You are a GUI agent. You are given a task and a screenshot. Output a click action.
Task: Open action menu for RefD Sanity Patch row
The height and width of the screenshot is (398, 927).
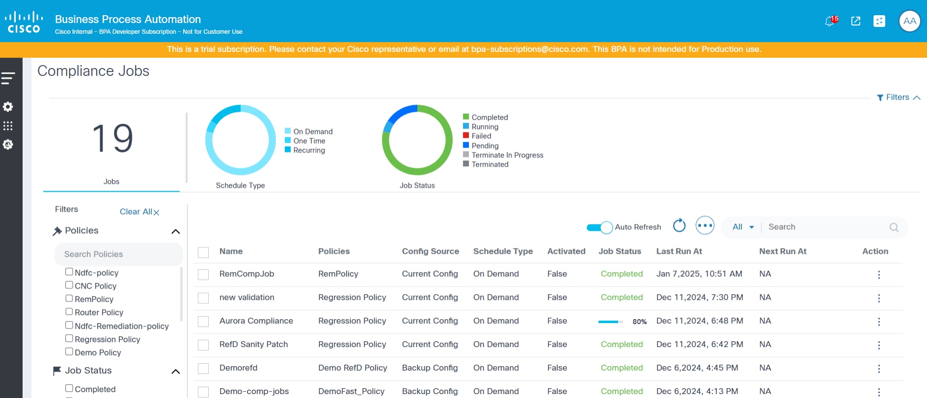pyautogui.click(x=879, y=346)
